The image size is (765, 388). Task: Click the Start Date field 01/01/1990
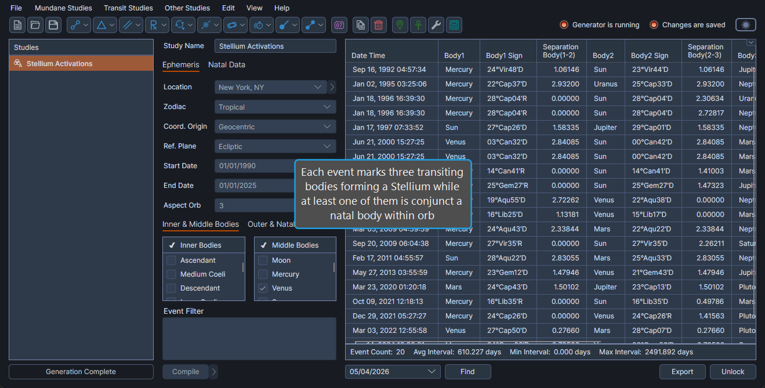(x=255, y=166)
